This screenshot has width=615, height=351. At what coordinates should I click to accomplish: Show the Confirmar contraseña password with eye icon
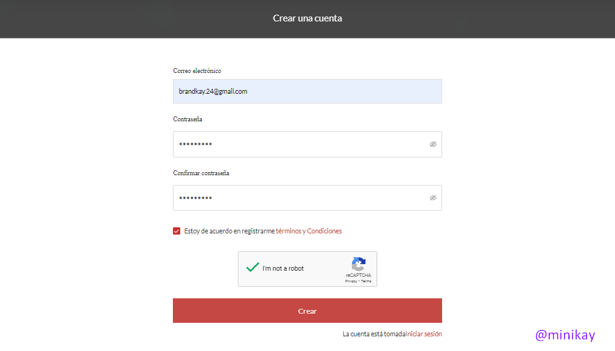433,198
